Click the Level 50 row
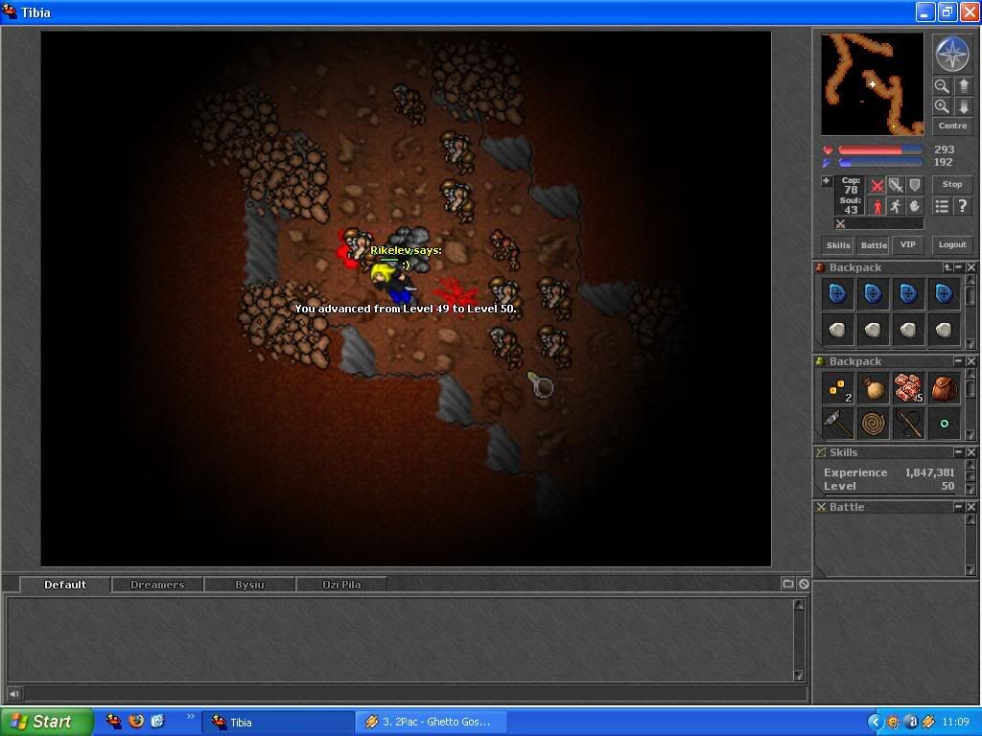982x736 pixels. click(889, 486)
